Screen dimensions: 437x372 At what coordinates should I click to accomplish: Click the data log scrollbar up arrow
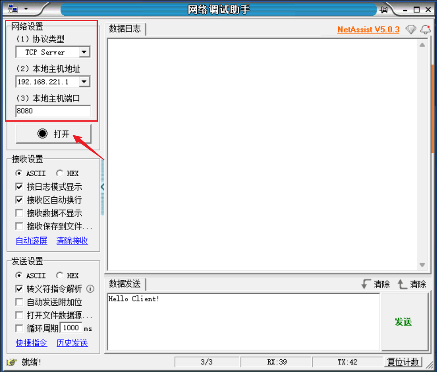pos(422,45)
